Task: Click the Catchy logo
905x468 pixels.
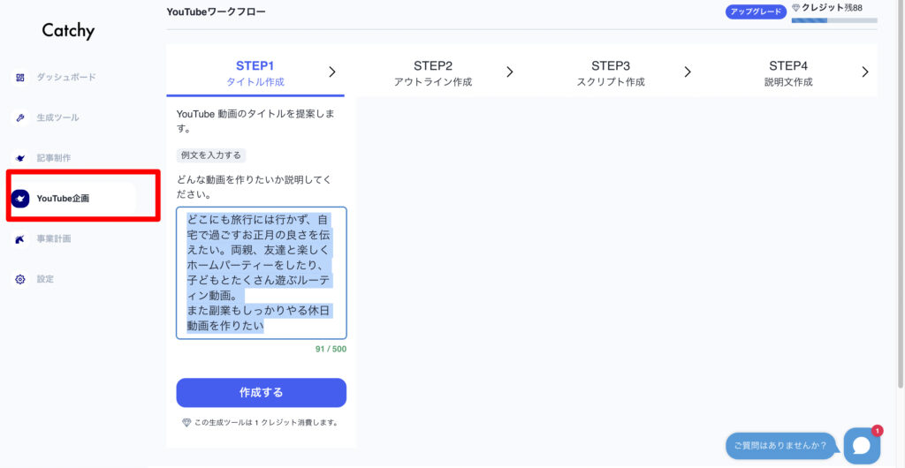Action: (68, 31)
